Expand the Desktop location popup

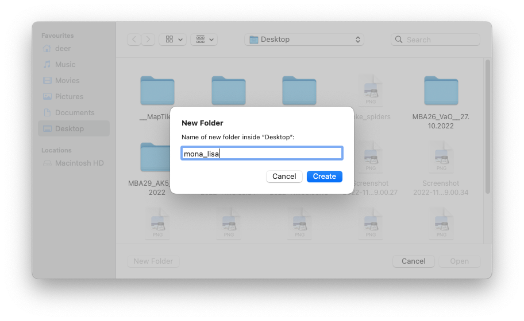pos(304,40)
